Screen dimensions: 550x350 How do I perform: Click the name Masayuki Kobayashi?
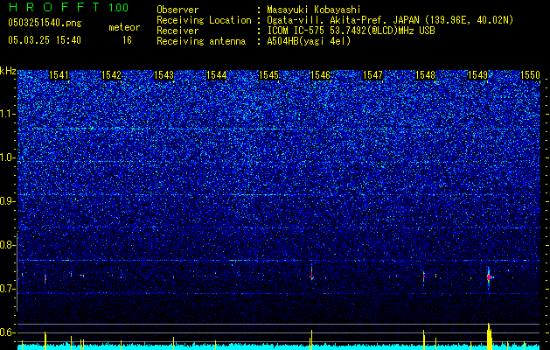click(x=314, y=10)
